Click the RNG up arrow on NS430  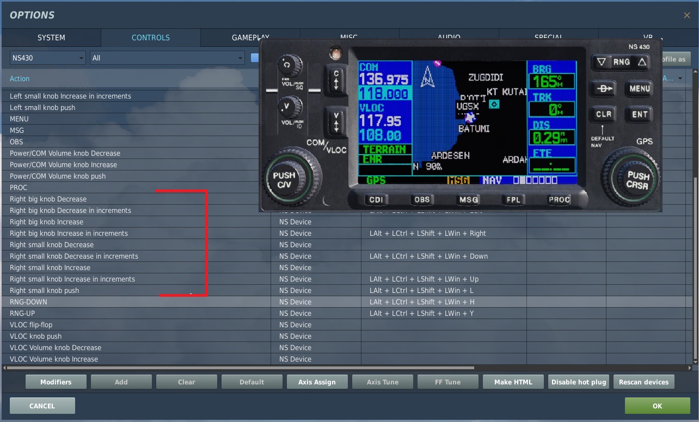(x=642, y=62)
